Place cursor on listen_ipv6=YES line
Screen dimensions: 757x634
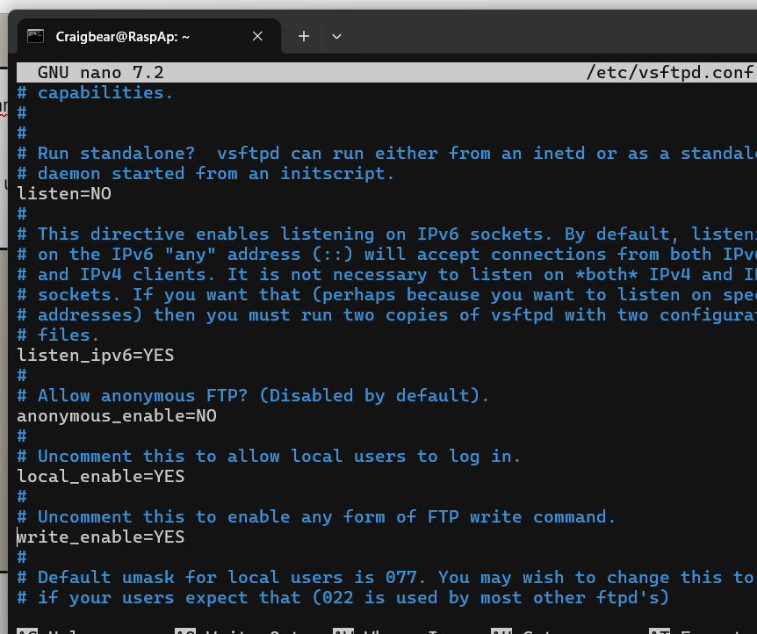[x=96, y=355]
